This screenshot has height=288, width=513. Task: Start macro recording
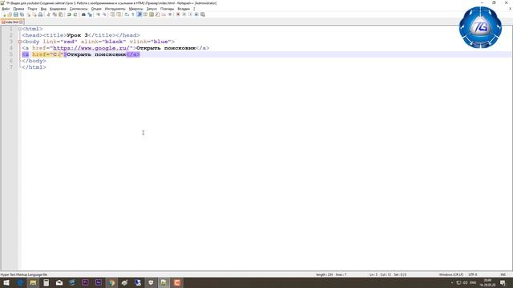178,14
